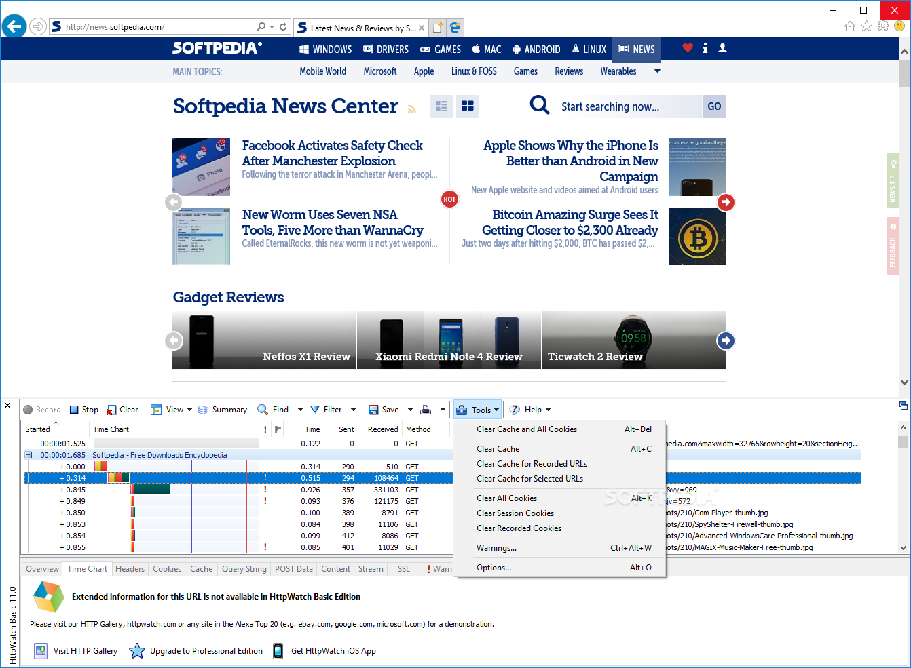
Task: Open the Help dropdown menu
Action: (x=530, y=410)
